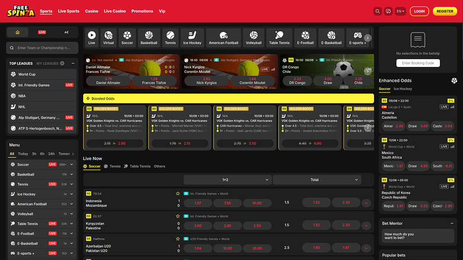This screenshot has width=463, height=260.
Task: Open the Sports top menu
Action: pos(46,11)
